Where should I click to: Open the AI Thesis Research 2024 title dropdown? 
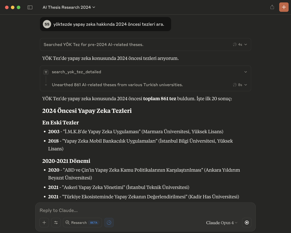pyautogui.click(x=69, y=7)
